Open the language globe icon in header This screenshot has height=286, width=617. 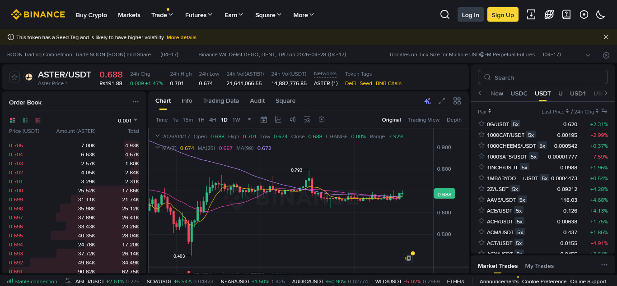coord(549,14)
